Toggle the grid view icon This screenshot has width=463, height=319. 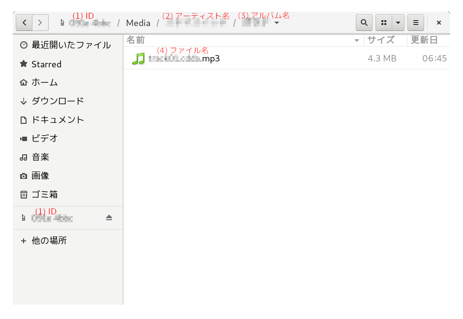(x=384, y=23)
